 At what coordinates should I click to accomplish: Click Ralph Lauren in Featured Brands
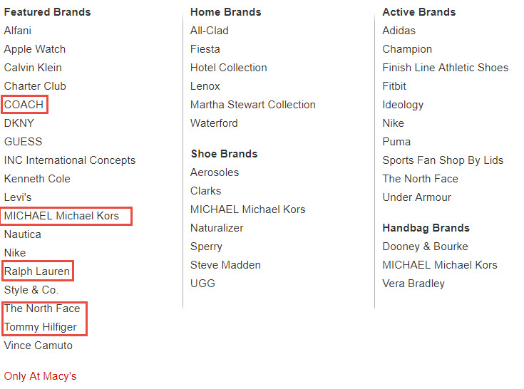point(37,271)
